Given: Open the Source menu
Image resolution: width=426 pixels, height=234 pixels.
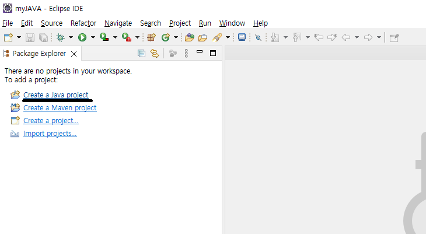Looking at the screenshot, I should (51, 23).
